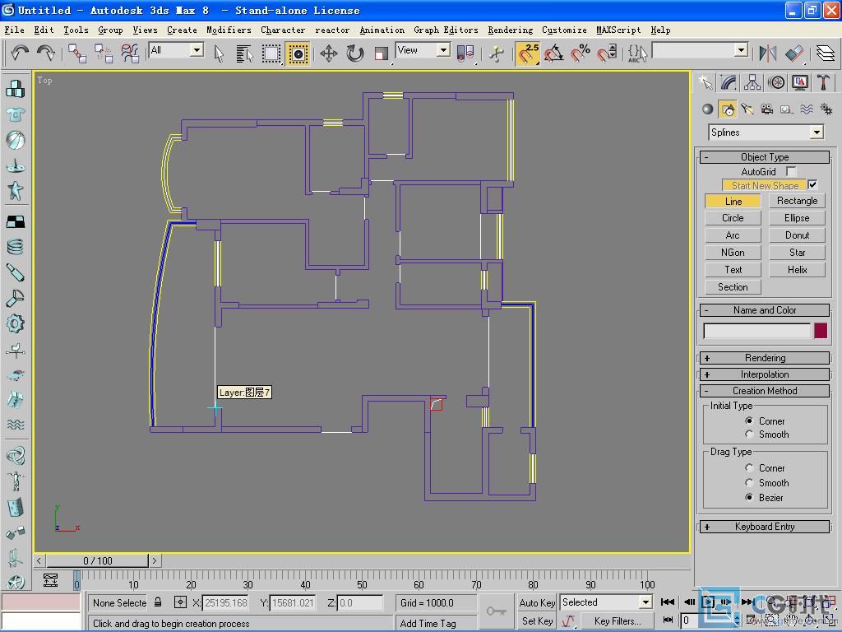This screenshot has width=842, height=632.
Task: Show the Geometry creation category
Action: point(708,109)
